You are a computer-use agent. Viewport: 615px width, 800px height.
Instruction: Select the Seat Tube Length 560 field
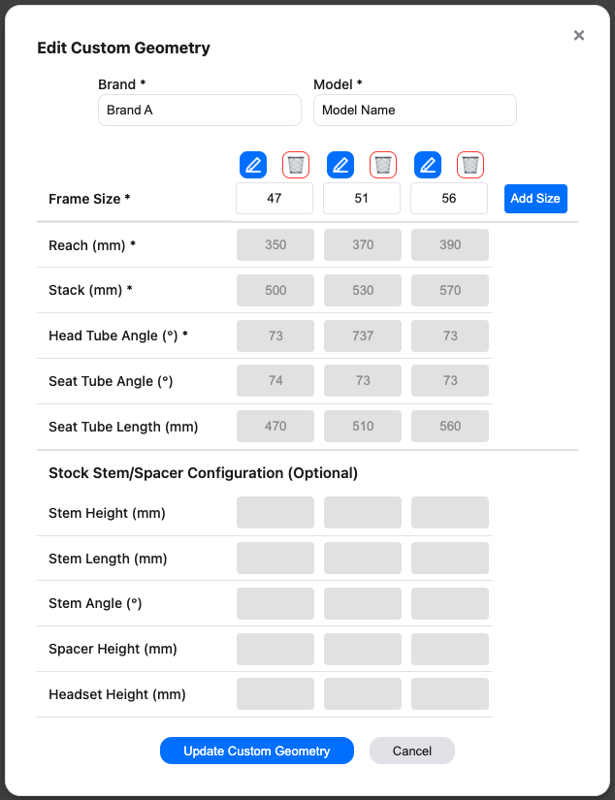coord(449,426)
